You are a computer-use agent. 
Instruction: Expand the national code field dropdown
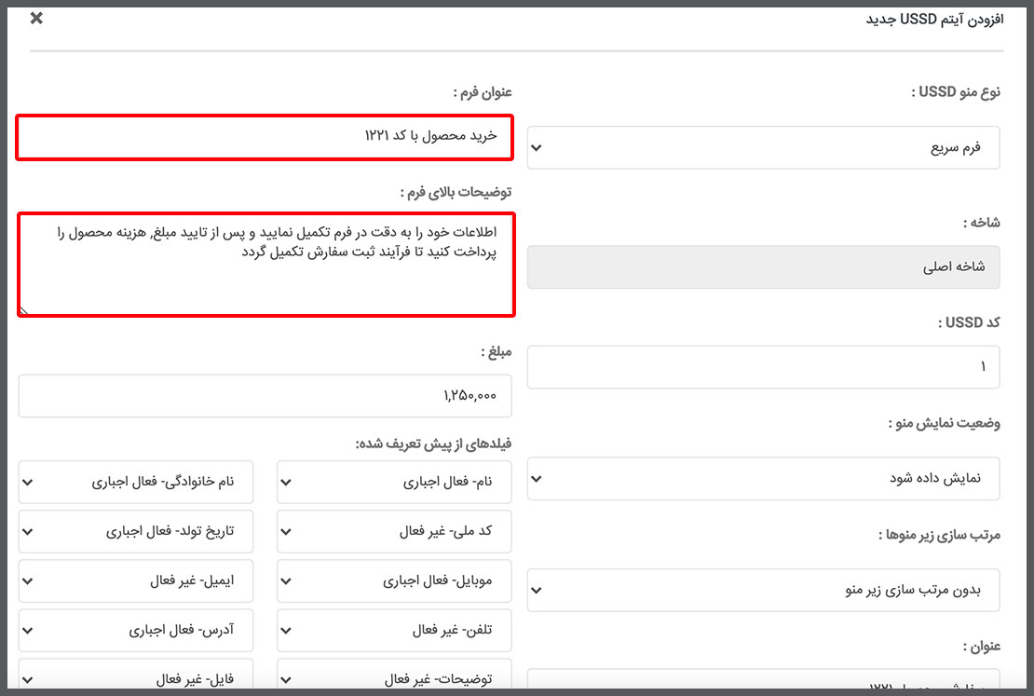[395, 532]
